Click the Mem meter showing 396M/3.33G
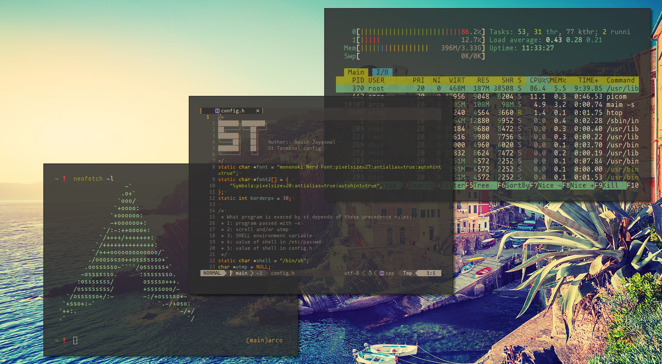Screen dimensions: 662x364 tap(415, 48)
